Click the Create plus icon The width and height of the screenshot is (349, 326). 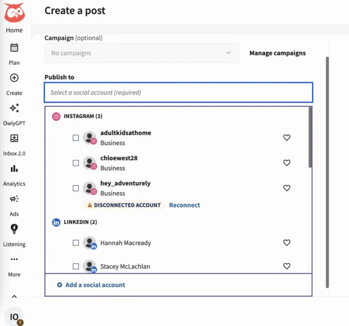tap(14, 78)
